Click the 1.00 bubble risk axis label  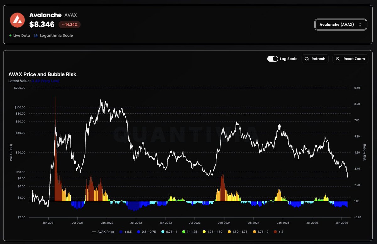pos(357,201)
